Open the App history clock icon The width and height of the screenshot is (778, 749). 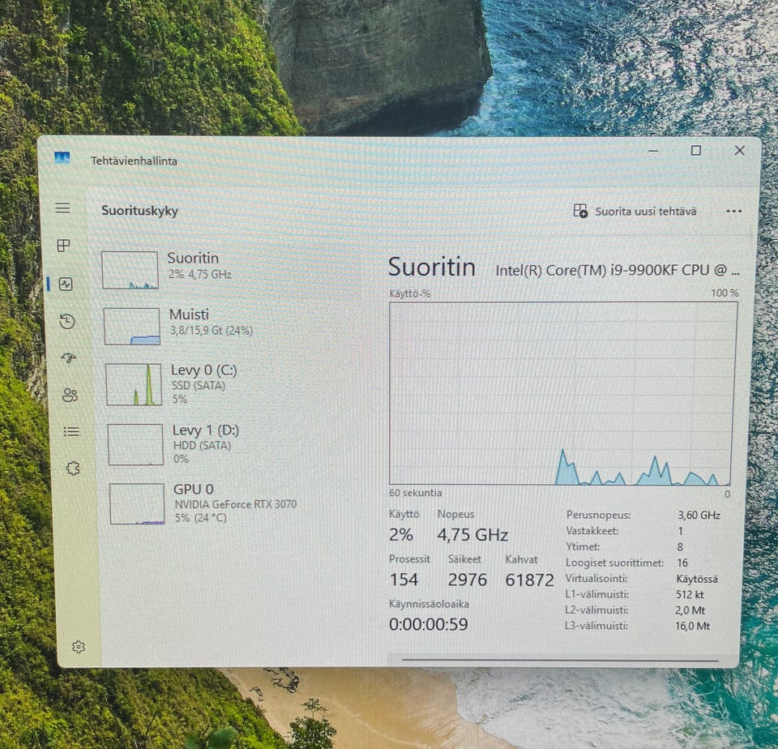[x=67, y=321]
